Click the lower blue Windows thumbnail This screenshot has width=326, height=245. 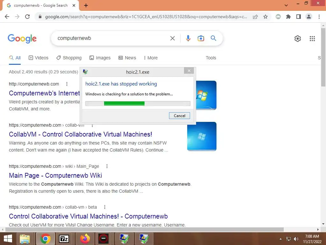[202, 136]
